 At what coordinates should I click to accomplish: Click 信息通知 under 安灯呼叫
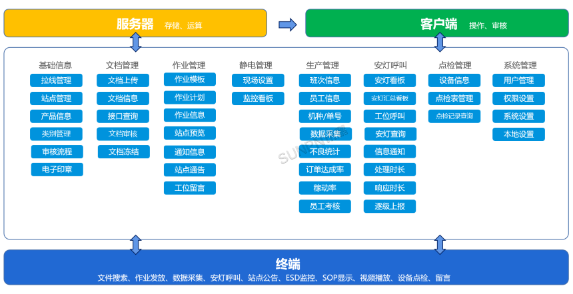tap(390, 152)
